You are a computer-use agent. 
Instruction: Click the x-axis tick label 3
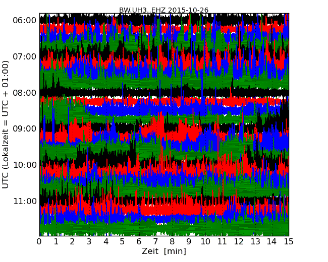(x=89, y=241)
